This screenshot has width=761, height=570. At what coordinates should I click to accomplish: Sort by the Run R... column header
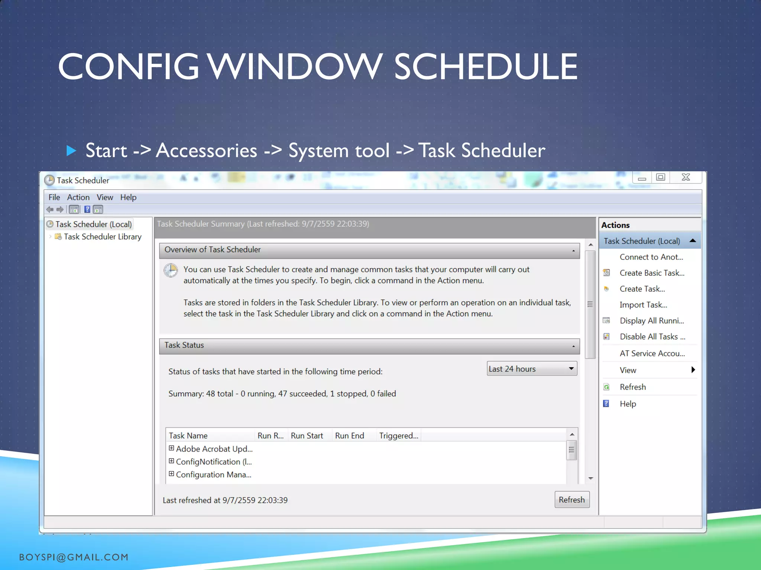coord(271,435)
